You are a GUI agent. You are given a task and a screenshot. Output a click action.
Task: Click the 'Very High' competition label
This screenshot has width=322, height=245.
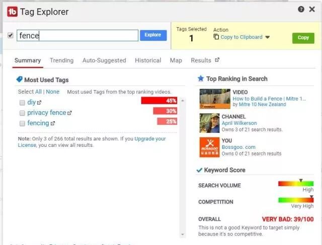tap(302, 206)
